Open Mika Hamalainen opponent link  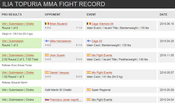click(x=60, y=41)
